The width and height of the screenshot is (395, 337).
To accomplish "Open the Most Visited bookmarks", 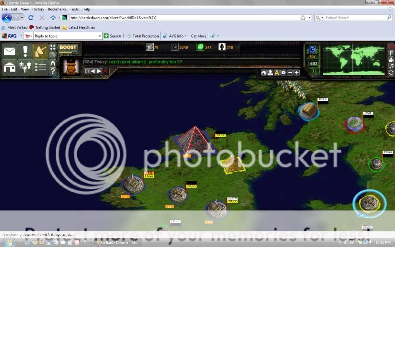I will (15, 27).
